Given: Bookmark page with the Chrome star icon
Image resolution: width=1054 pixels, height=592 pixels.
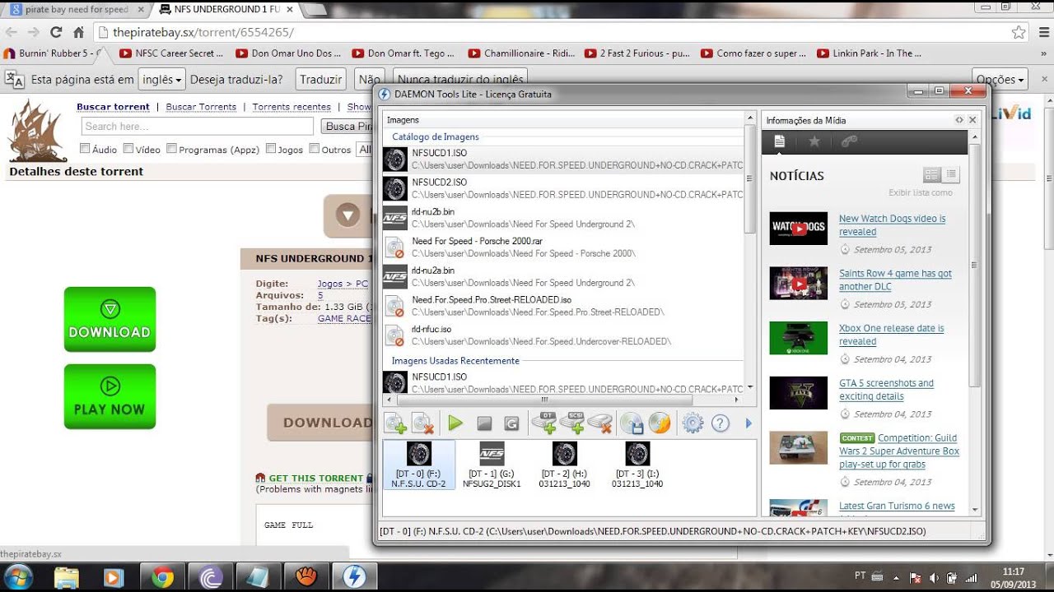Looking at the screenshot, I should [1019, 32].
